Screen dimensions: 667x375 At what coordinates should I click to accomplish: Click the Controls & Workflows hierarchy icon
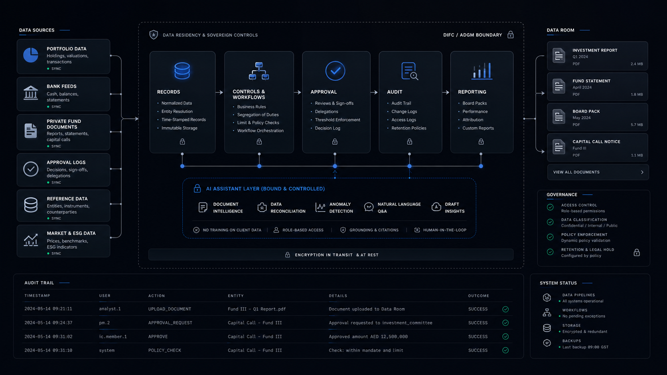(x=259, y=71)
